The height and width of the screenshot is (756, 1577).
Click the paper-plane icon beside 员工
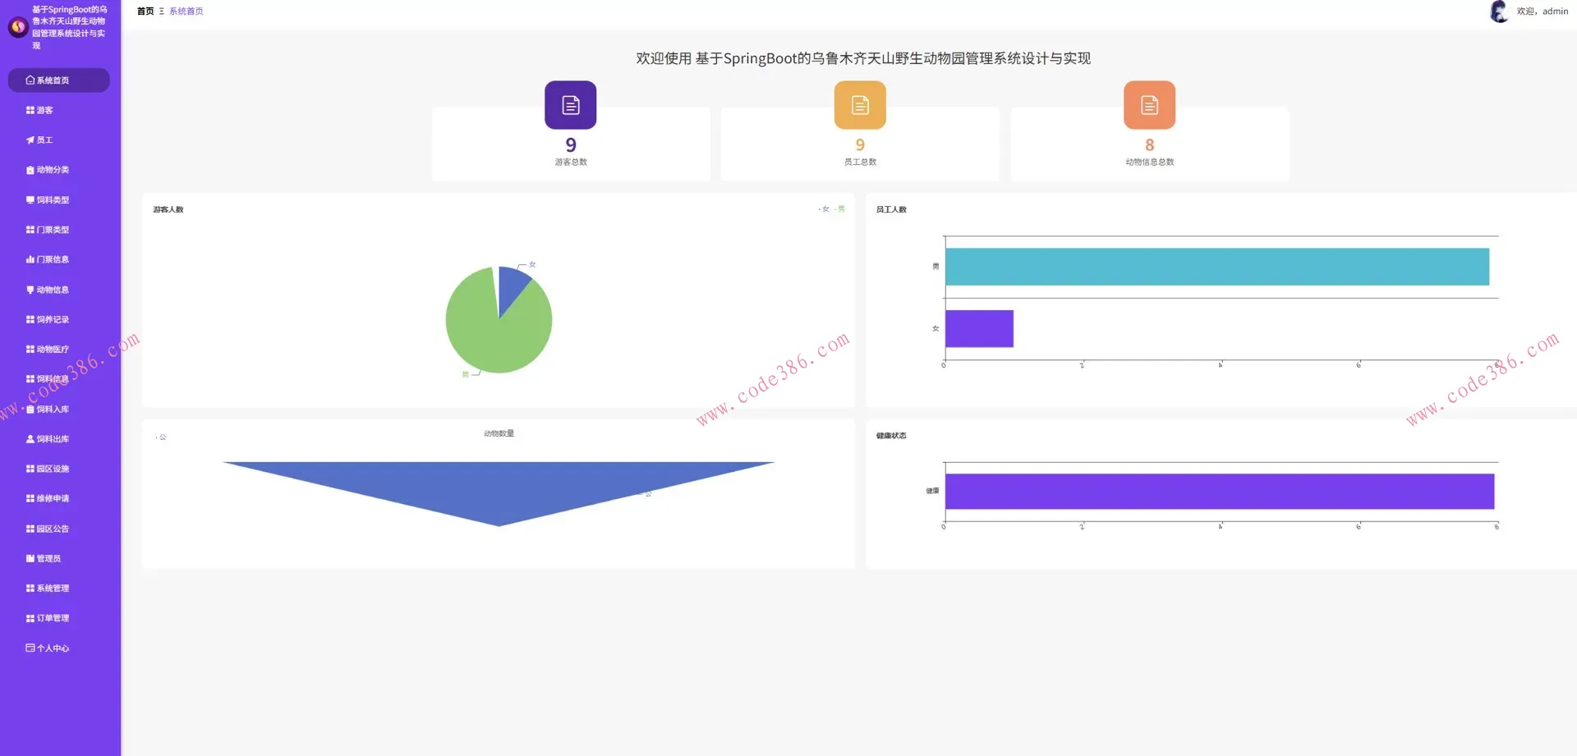30,140
